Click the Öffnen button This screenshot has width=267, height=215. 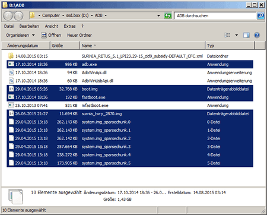click(x=51, y=35)
